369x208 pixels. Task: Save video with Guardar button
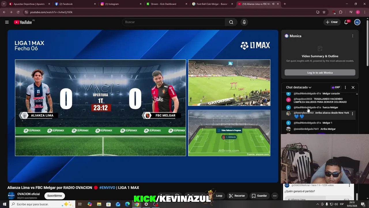point(259,196)
